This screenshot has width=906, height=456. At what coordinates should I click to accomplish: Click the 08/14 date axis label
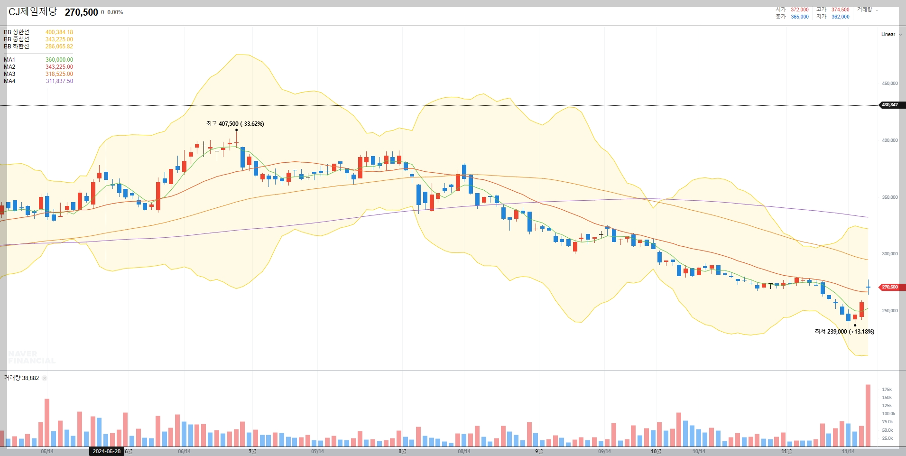pyautogui.click(x=464, y=452)
